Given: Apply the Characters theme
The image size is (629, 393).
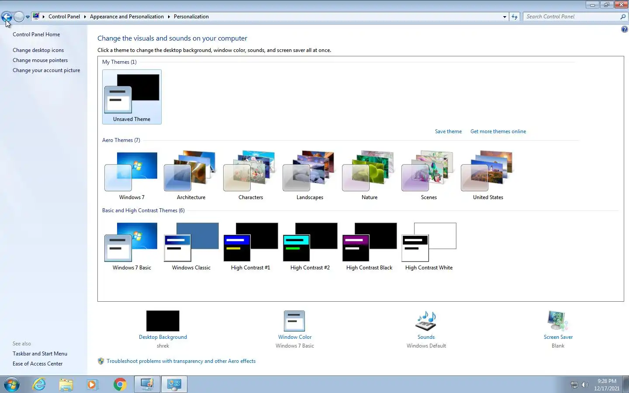Looking at the screenshot, I should point(250,176).
